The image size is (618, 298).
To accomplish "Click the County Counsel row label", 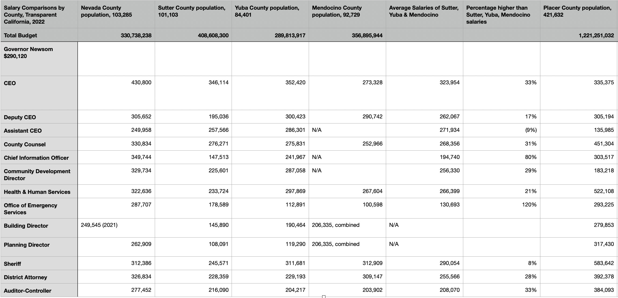I will 25,144.
